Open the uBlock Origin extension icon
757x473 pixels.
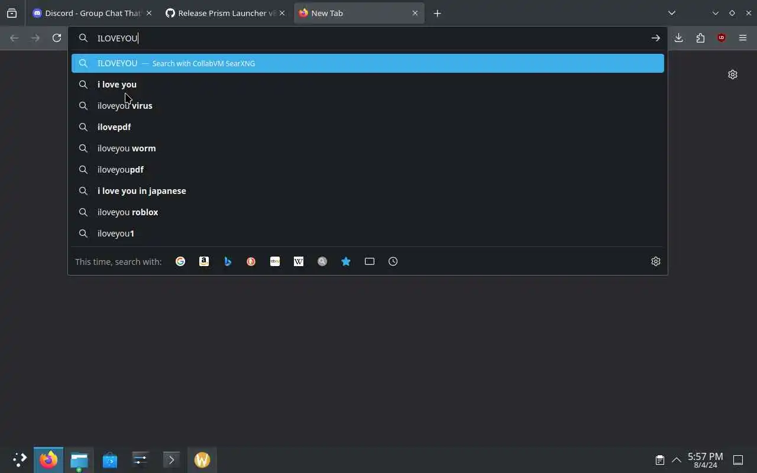click(722, 38)
